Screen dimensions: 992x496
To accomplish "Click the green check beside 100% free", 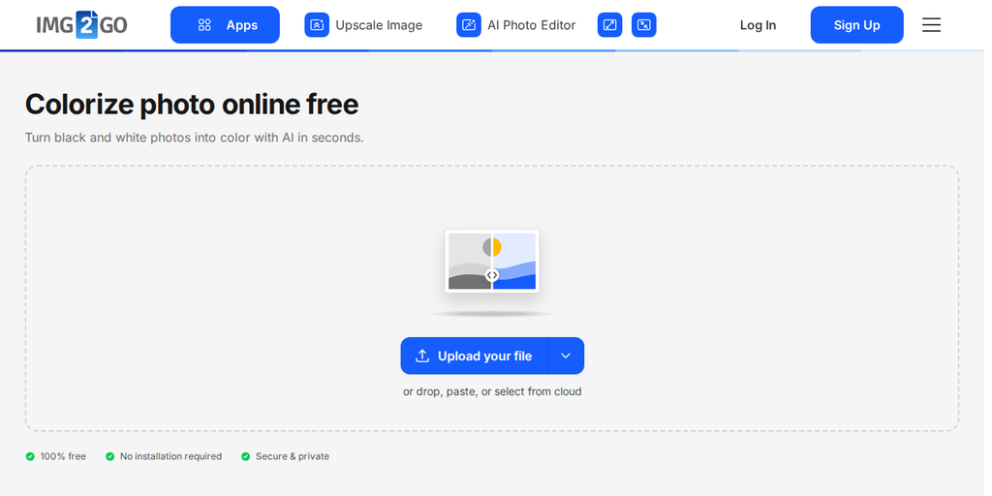I will coord(30,457).
